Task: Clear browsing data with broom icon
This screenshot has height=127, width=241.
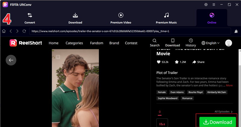Action: pyautogui.click(x=236, y=31)
